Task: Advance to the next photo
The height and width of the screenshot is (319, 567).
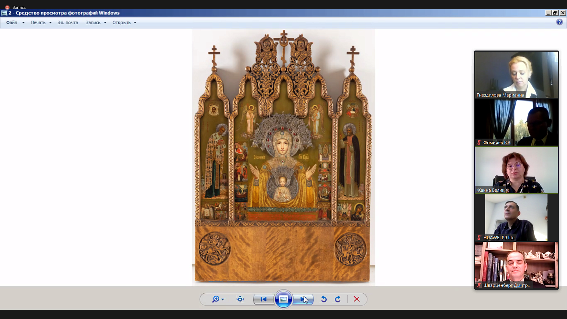Action: [x=303, y=299]
